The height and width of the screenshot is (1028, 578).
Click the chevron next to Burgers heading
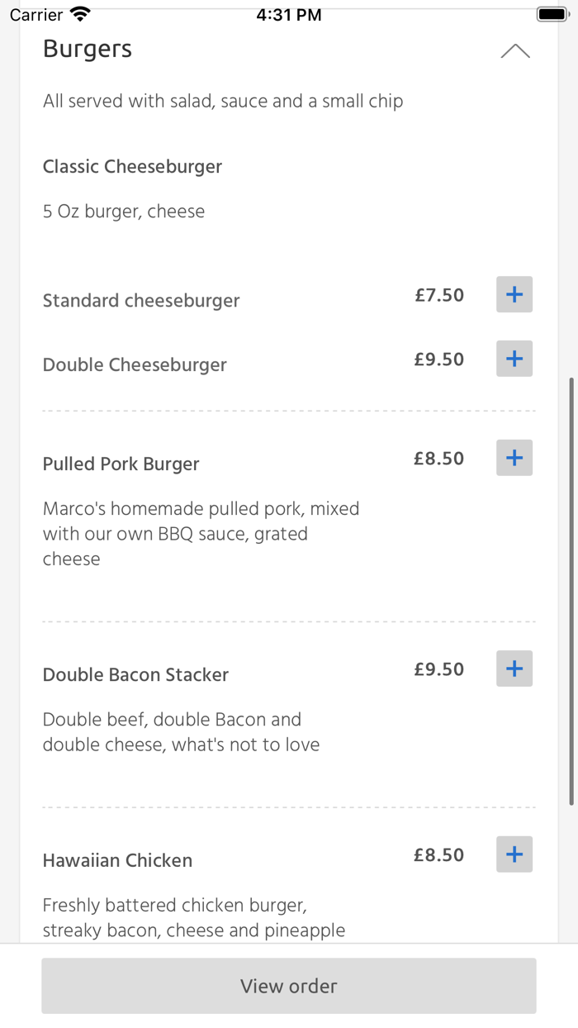[x=516, y=50]
